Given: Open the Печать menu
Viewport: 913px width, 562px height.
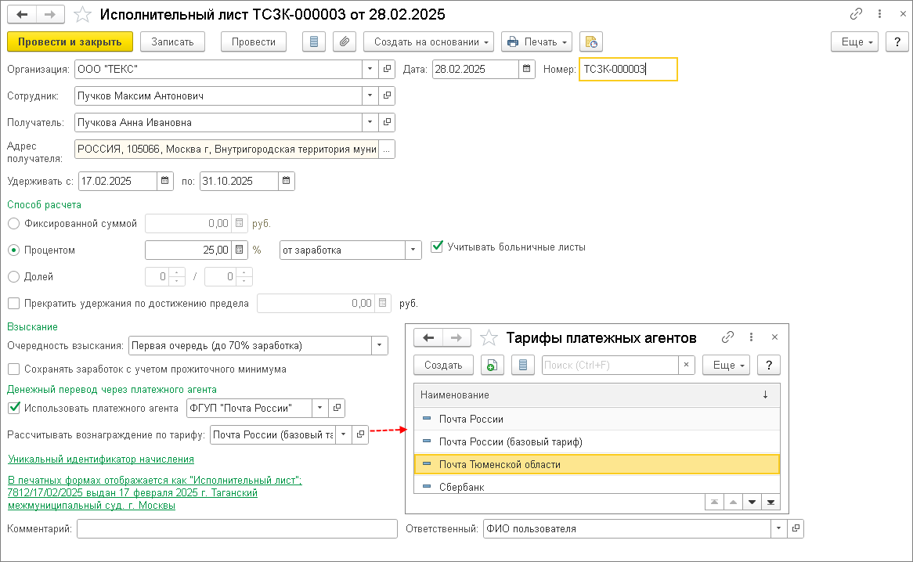Looking at the screenshot, I should point(537,42).
